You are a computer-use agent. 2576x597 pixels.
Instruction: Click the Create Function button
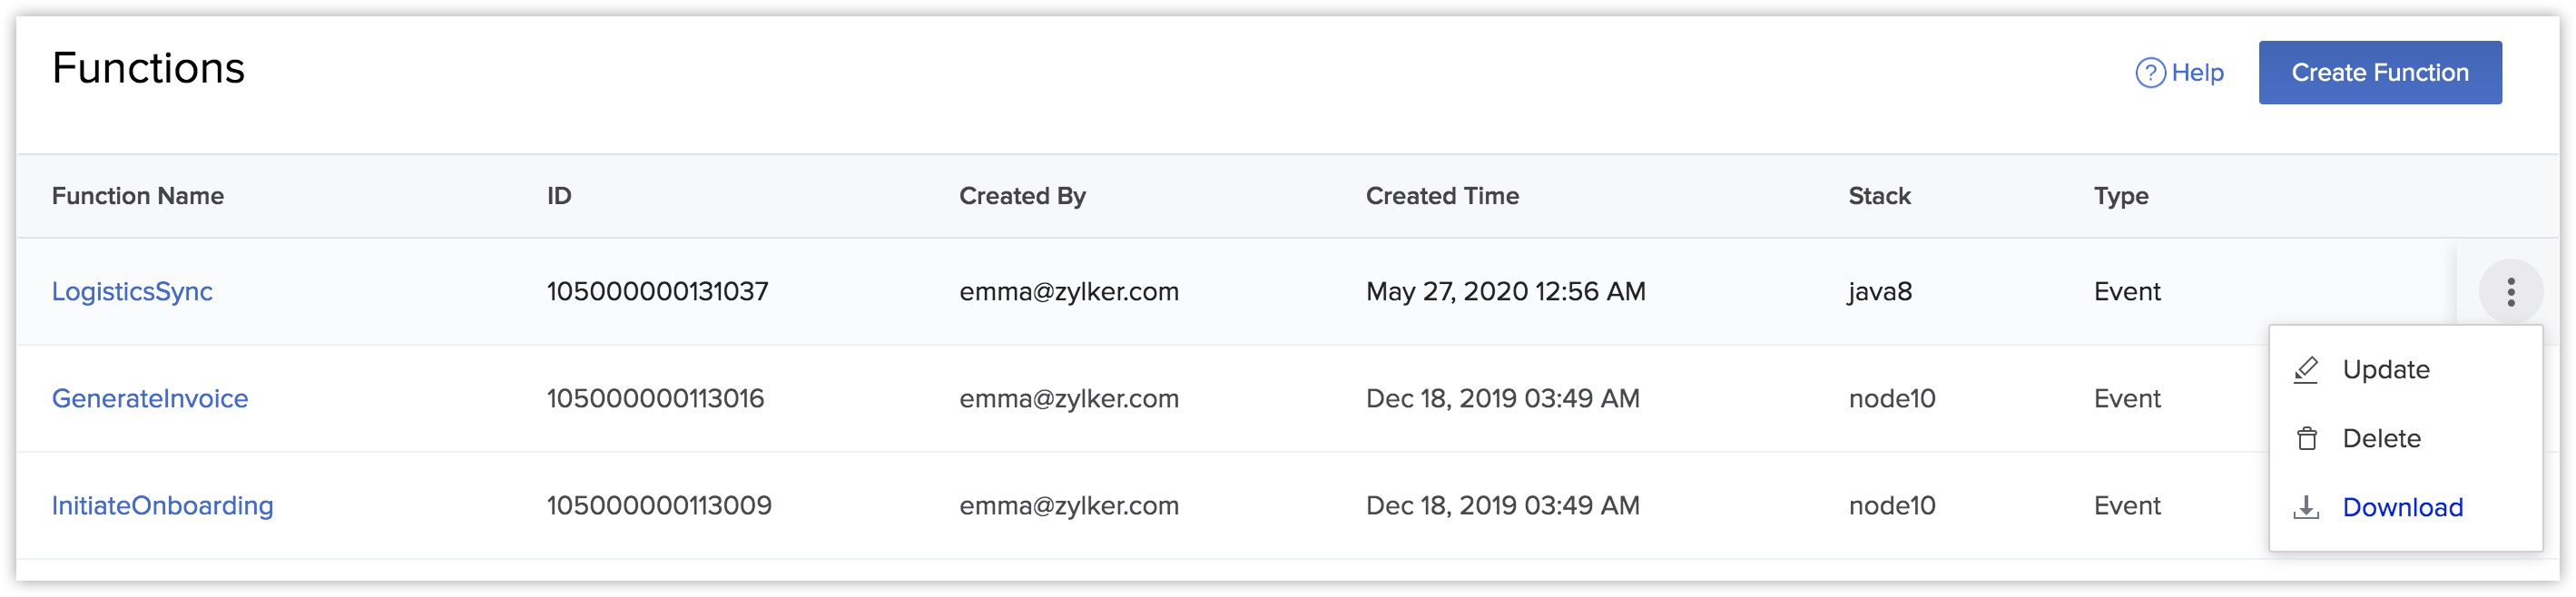point(2379,72)
